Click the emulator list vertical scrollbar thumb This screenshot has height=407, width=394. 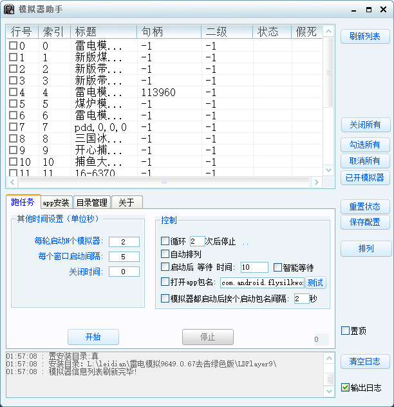tap(329, 72)
